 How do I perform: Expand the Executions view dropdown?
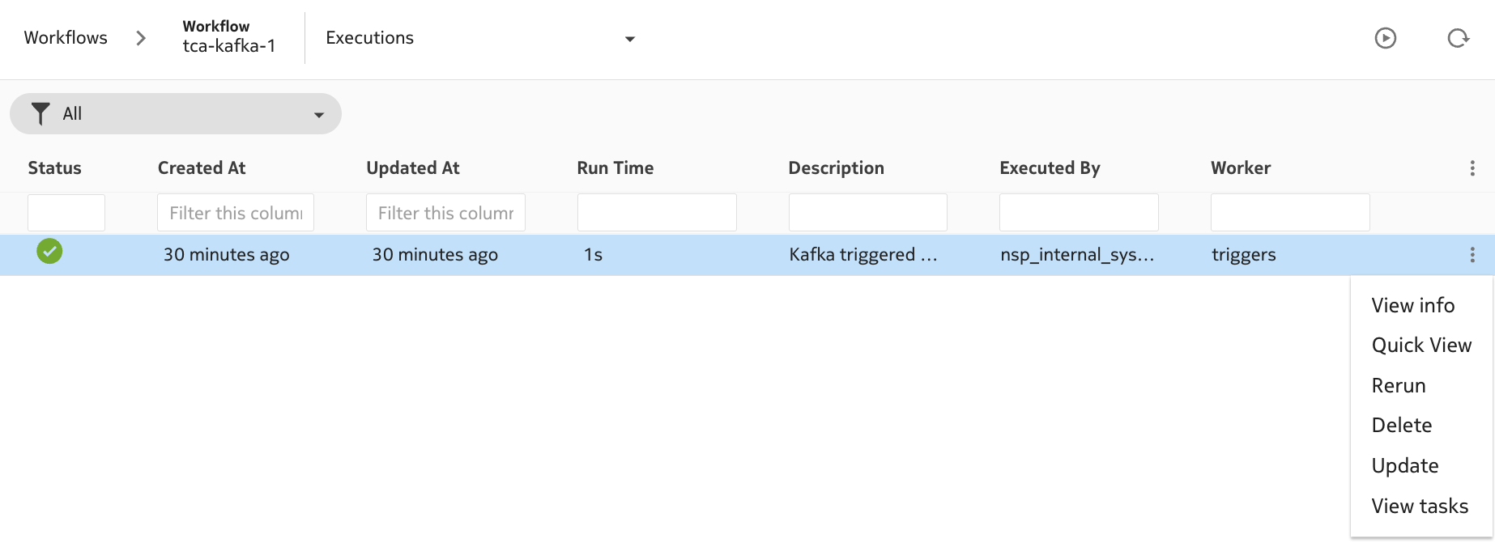pyautogui.click(x=629, y=39)
